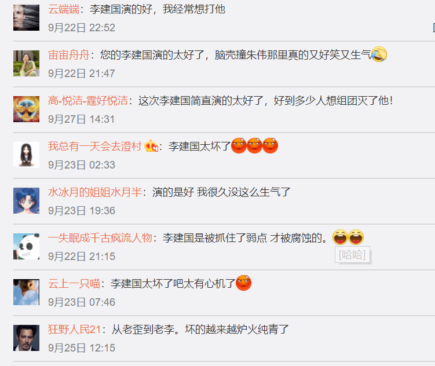Open 云端端's profile avatar
The height and width of the screenshot is (366, 435).
27,18
